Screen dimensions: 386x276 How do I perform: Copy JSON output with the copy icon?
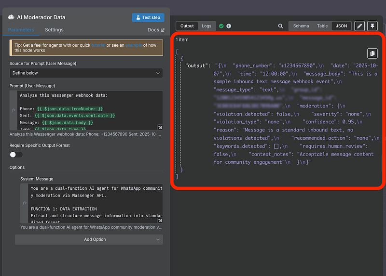tap(372, 53)
